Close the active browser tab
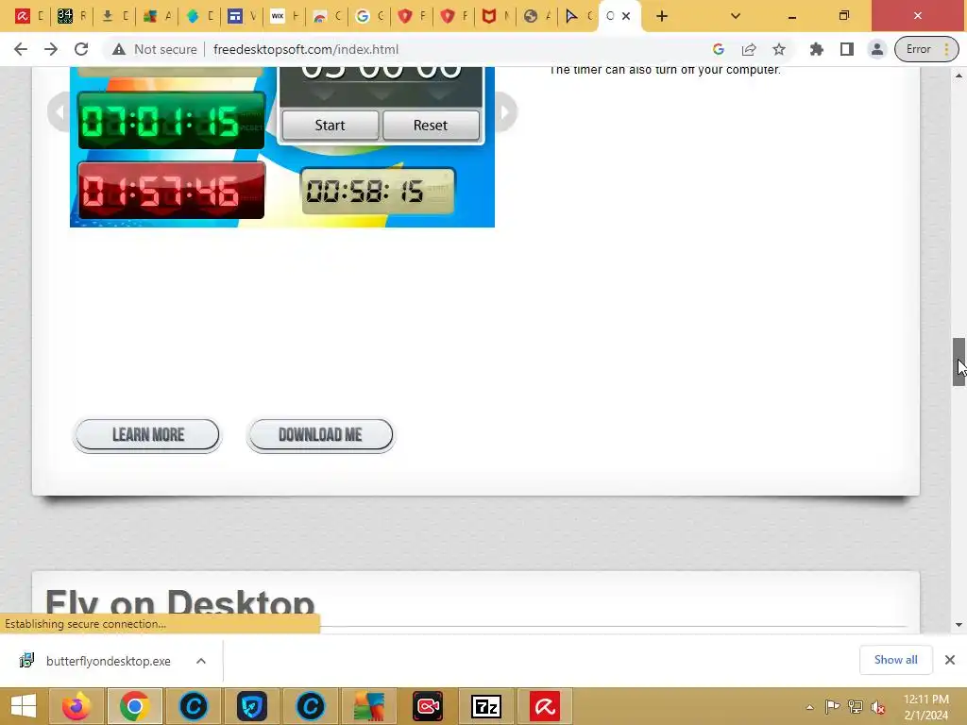This screenshot has width=967, height=725. point(626,16)
